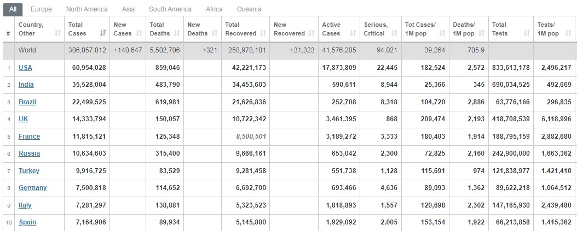The height and width of the screenshot is (231, 577).
Task: Click UK active cases 3,461,395
Action: click(x=341, y=119)
